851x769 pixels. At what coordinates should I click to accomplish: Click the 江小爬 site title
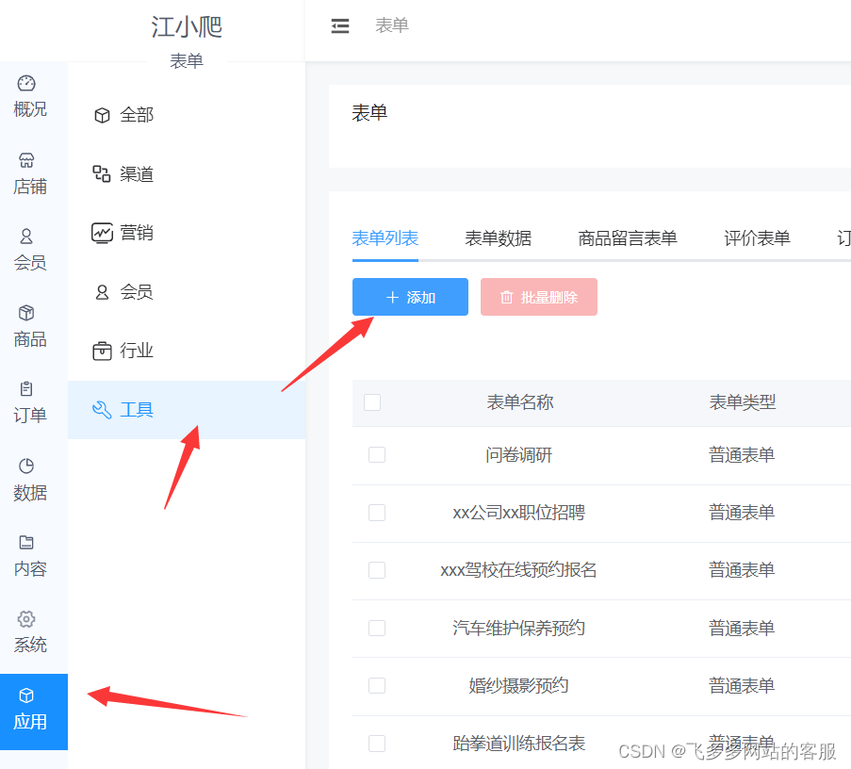(x=187, y=27)
